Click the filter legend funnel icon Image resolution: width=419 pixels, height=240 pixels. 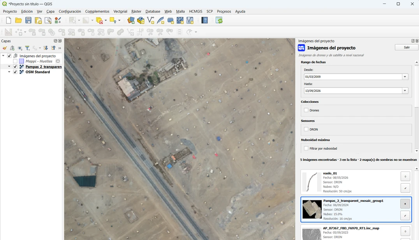[x=27, y=48]
